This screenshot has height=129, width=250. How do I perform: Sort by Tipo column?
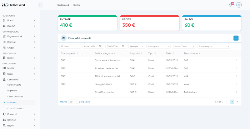coord(155,53)
